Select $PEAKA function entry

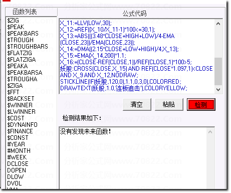click(x=18, y=66)
